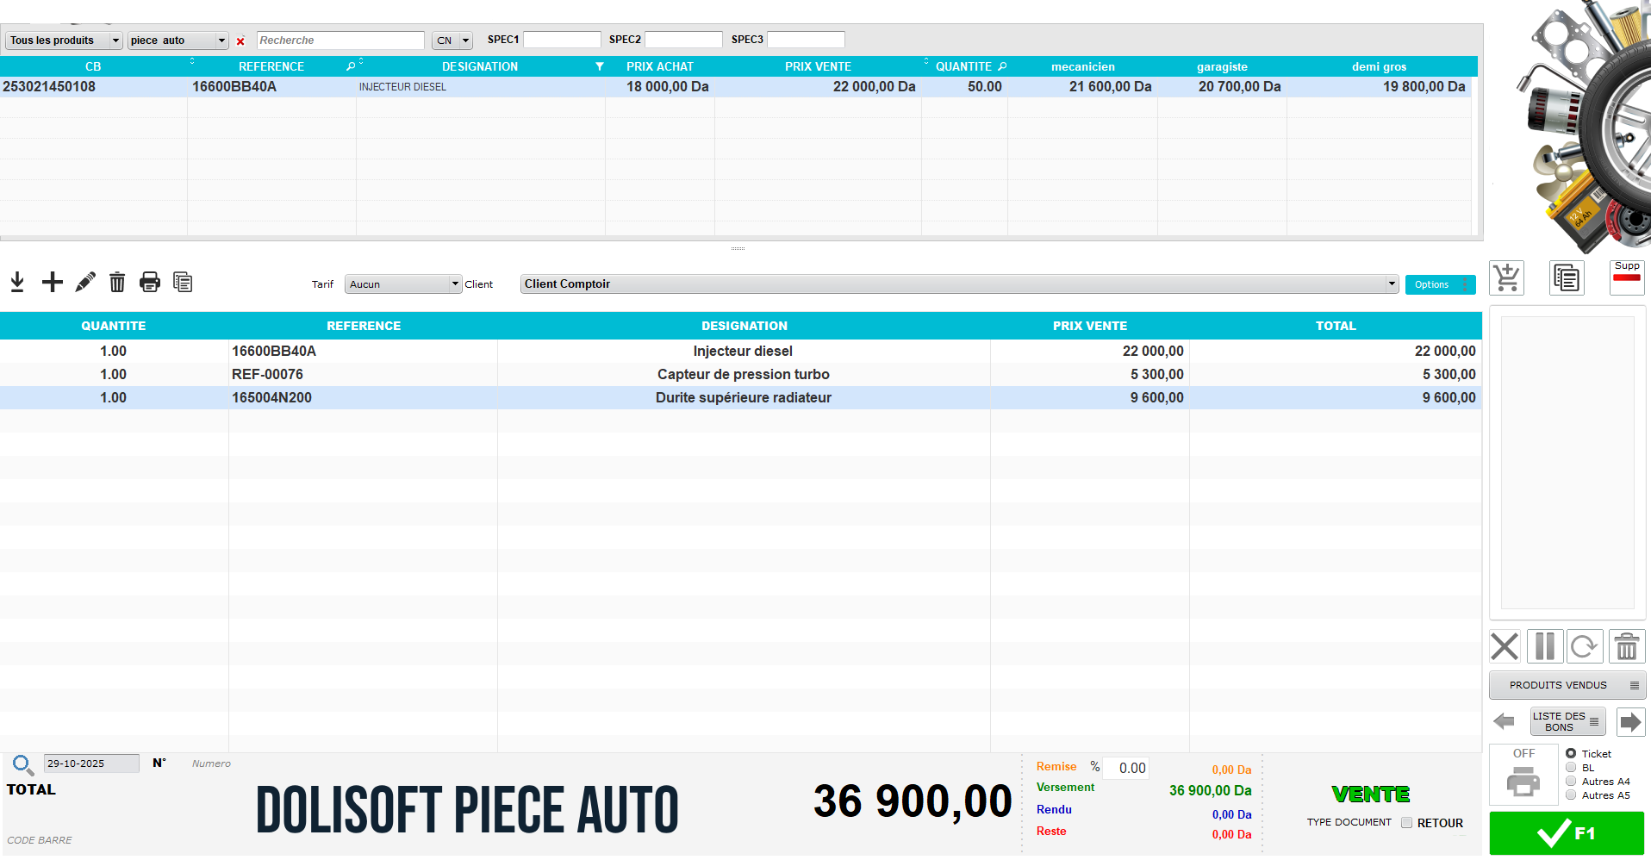Enable the RETOUR checkbox
Screen dimensions: 1651x860
(1406, 823)
